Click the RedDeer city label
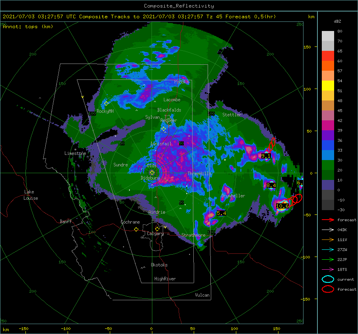358x334 pixels. click(x=169, y=120)
